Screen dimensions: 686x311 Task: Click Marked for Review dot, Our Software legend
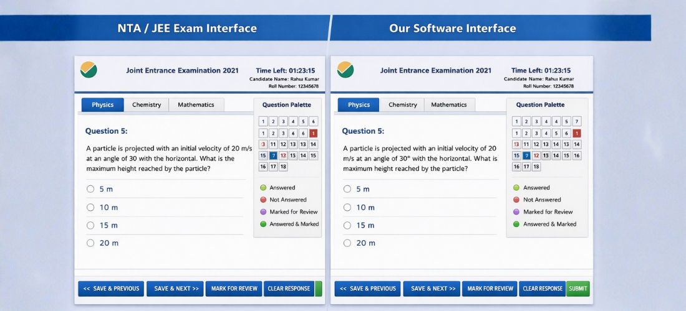516,212
